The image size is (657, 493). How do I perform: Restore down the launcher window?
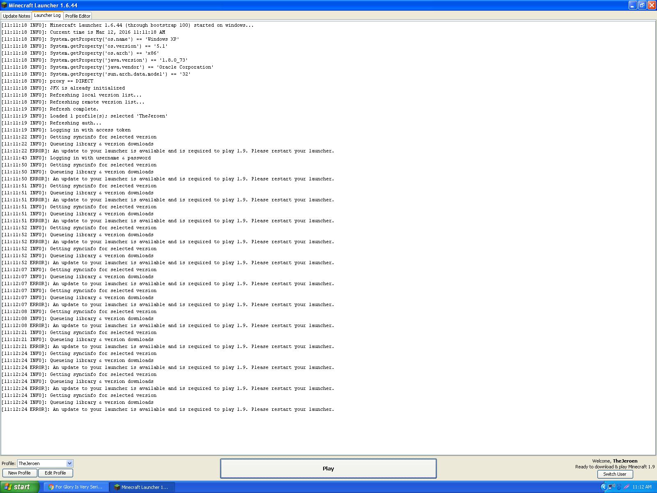(642, 5)
